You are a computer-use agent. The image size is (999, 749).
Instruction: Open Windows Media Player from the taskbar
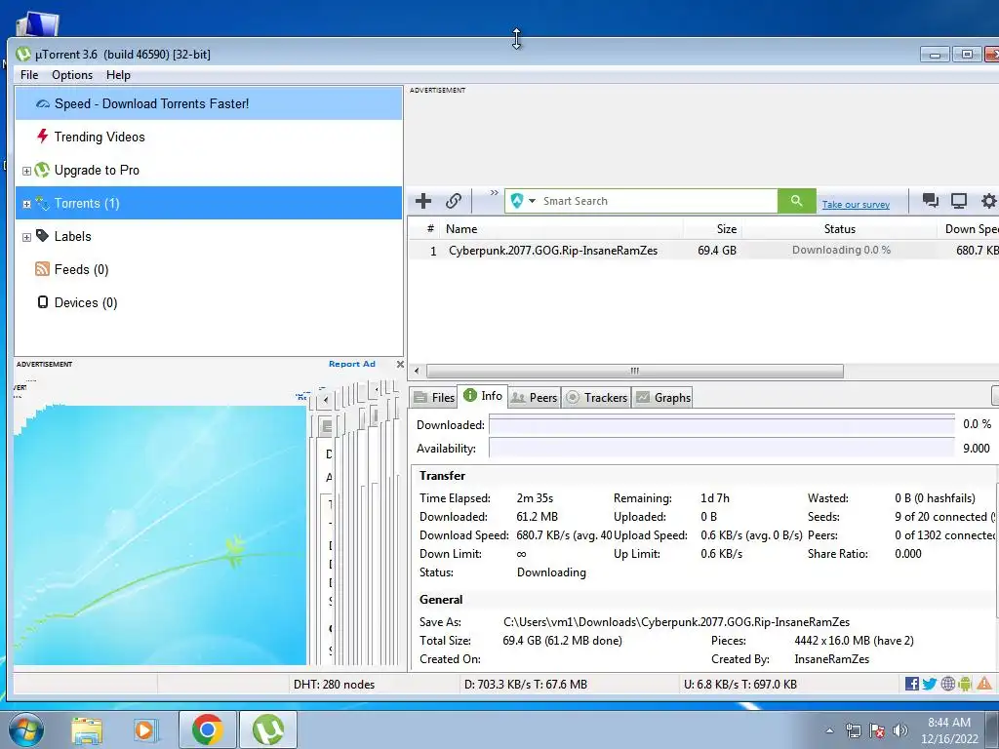point(145,730)
